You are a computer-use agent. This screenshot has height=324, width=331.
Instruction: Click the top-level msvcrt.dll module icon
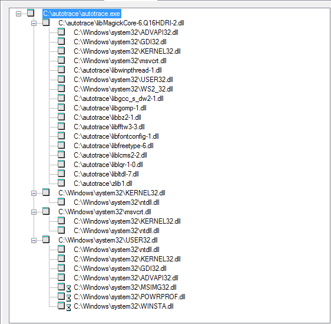click(x=46, y=211)
